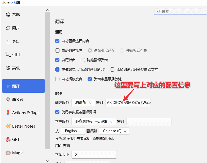The width and height of the screenshot is (207, 163).
Task: Toggle 弹窗中显示播放键 checkbox
Action: tap(90, 79)
